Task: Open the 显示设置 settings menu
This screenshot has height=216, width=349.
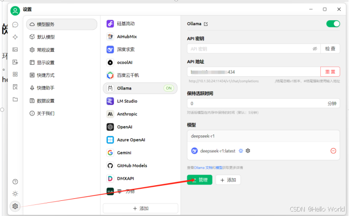Action: pos(61,63)
